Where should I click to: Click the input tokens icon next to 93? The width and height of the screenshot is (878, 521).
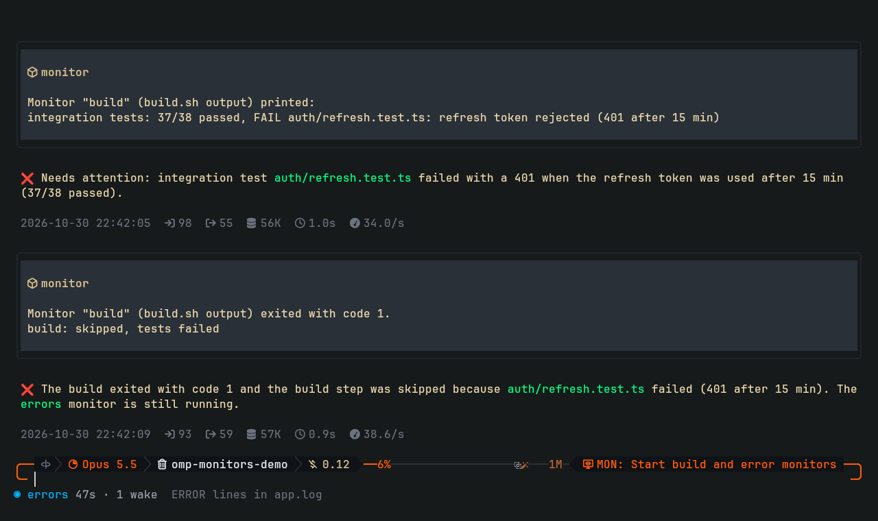point(169,434)
